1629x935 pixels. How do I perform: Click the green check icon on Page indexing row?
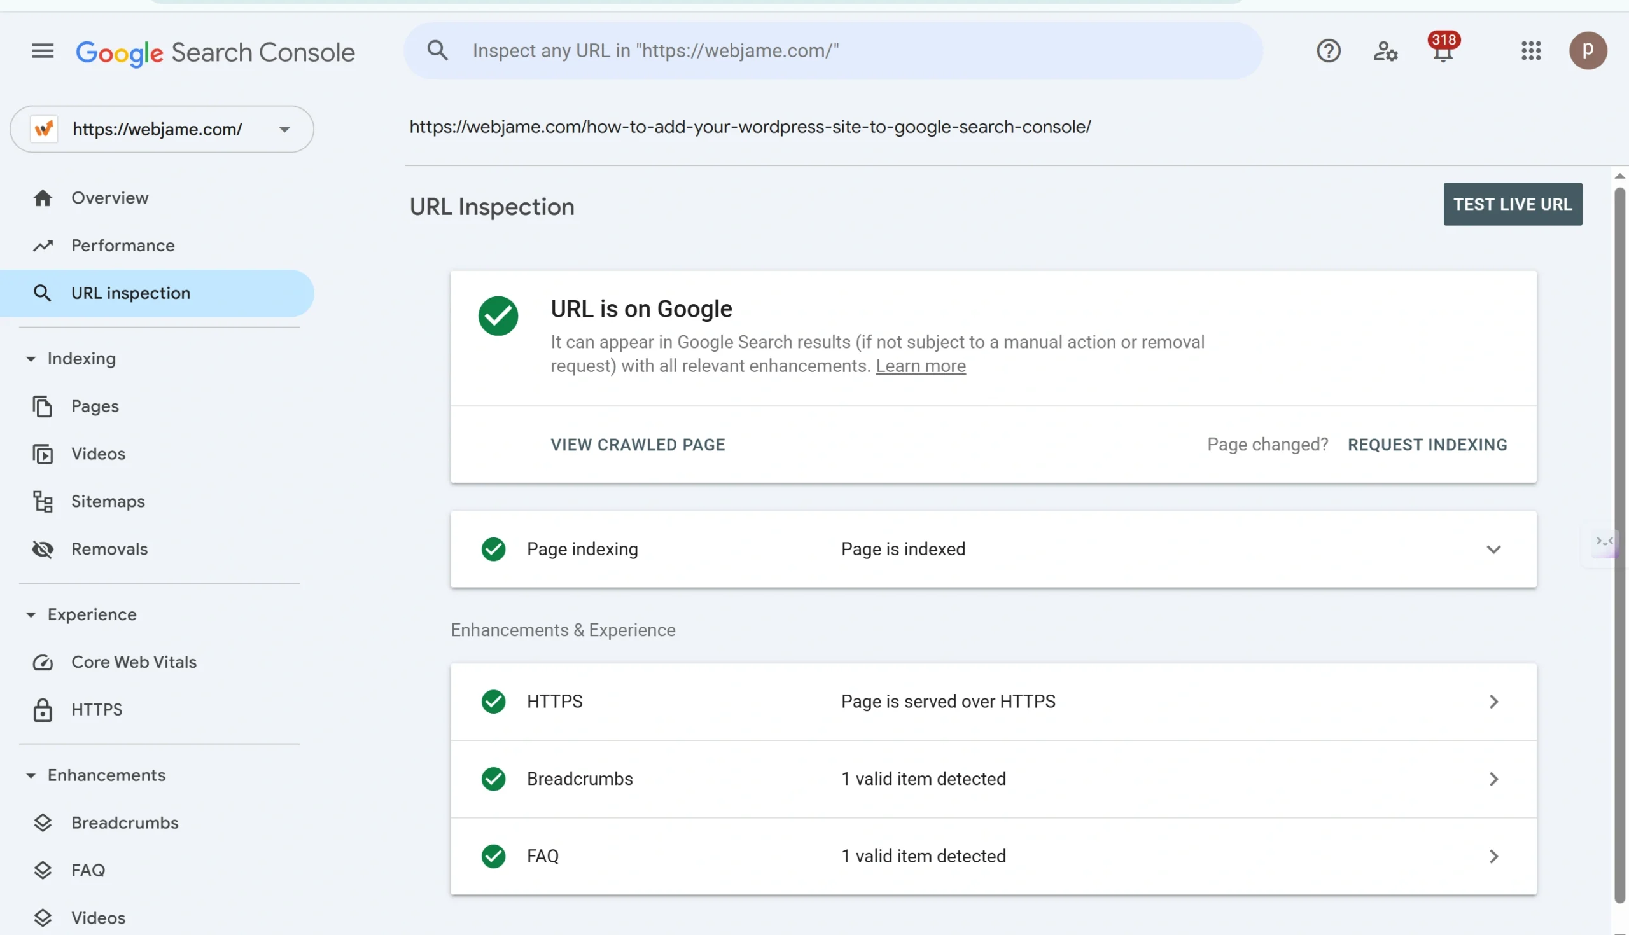(493, 549)
